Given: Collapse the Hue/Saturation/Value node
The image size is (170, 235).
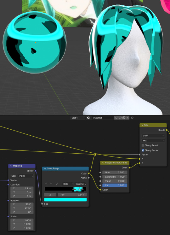Looking at the screenshot, I should point(103,163).
